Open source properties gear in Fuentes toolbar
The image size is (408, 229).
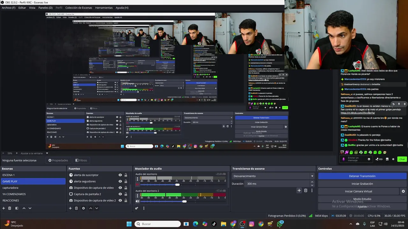pyautogui.click(x=84, y=208)
